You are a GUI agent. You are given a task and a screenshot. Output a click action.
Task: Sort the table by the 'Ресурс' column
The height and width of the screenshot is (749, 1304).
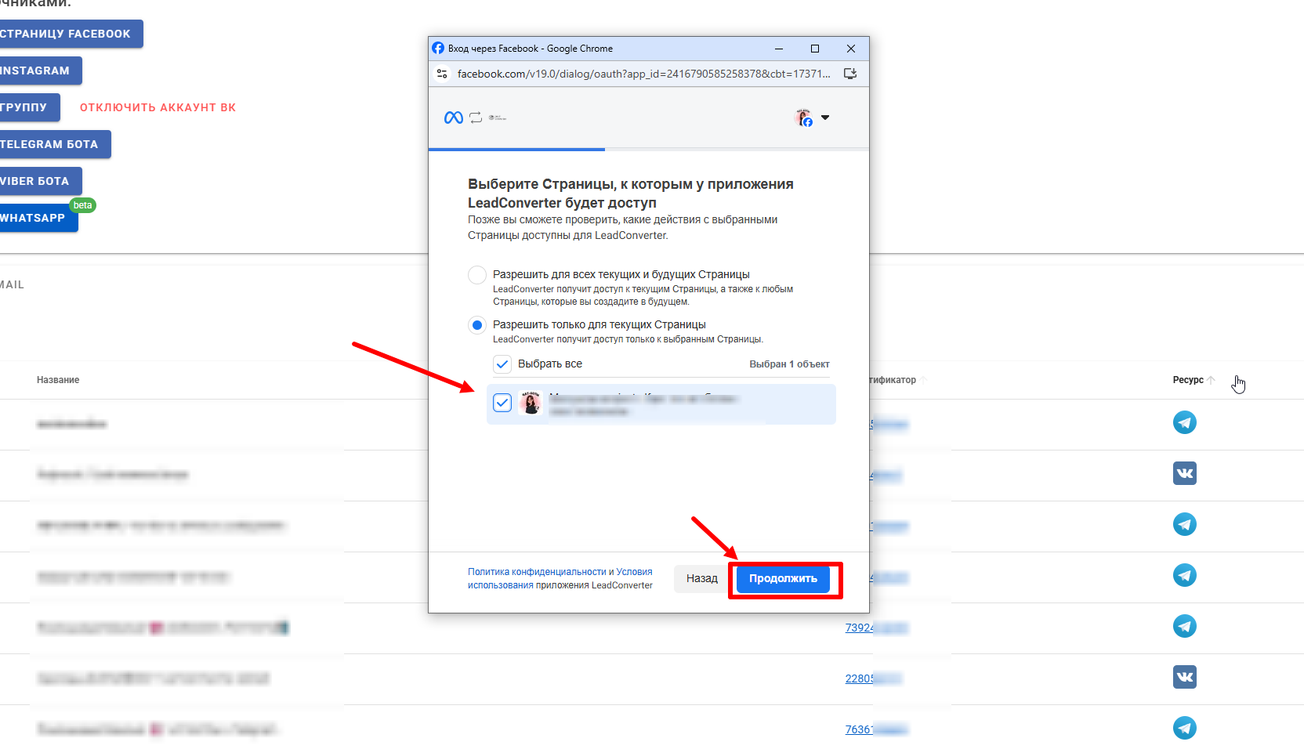coord(1188,380)
